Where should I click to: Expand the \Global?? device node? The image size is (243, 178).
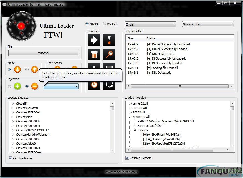pos(13,103)
